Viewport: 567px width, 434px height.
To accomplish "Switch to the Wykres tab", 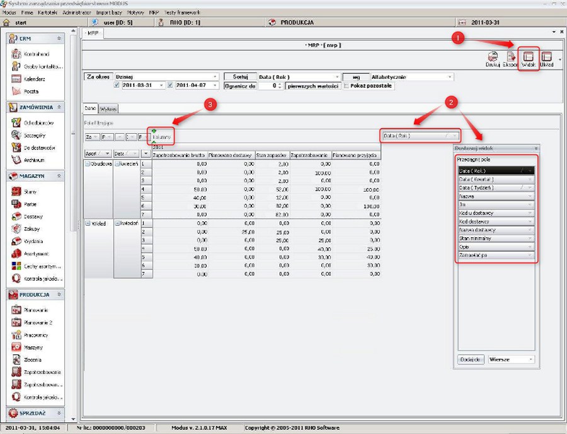I will [x=109, y=109].
